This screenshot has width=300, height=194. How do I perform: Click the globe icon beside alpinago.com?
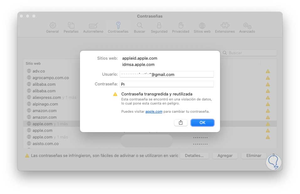tap(29, 104)
